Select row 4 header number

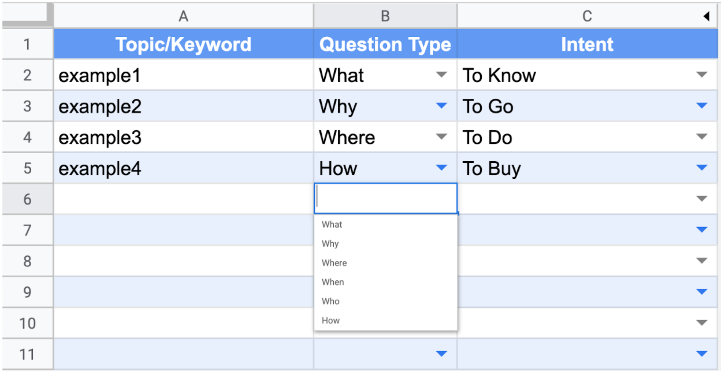(x=27, y=137)
